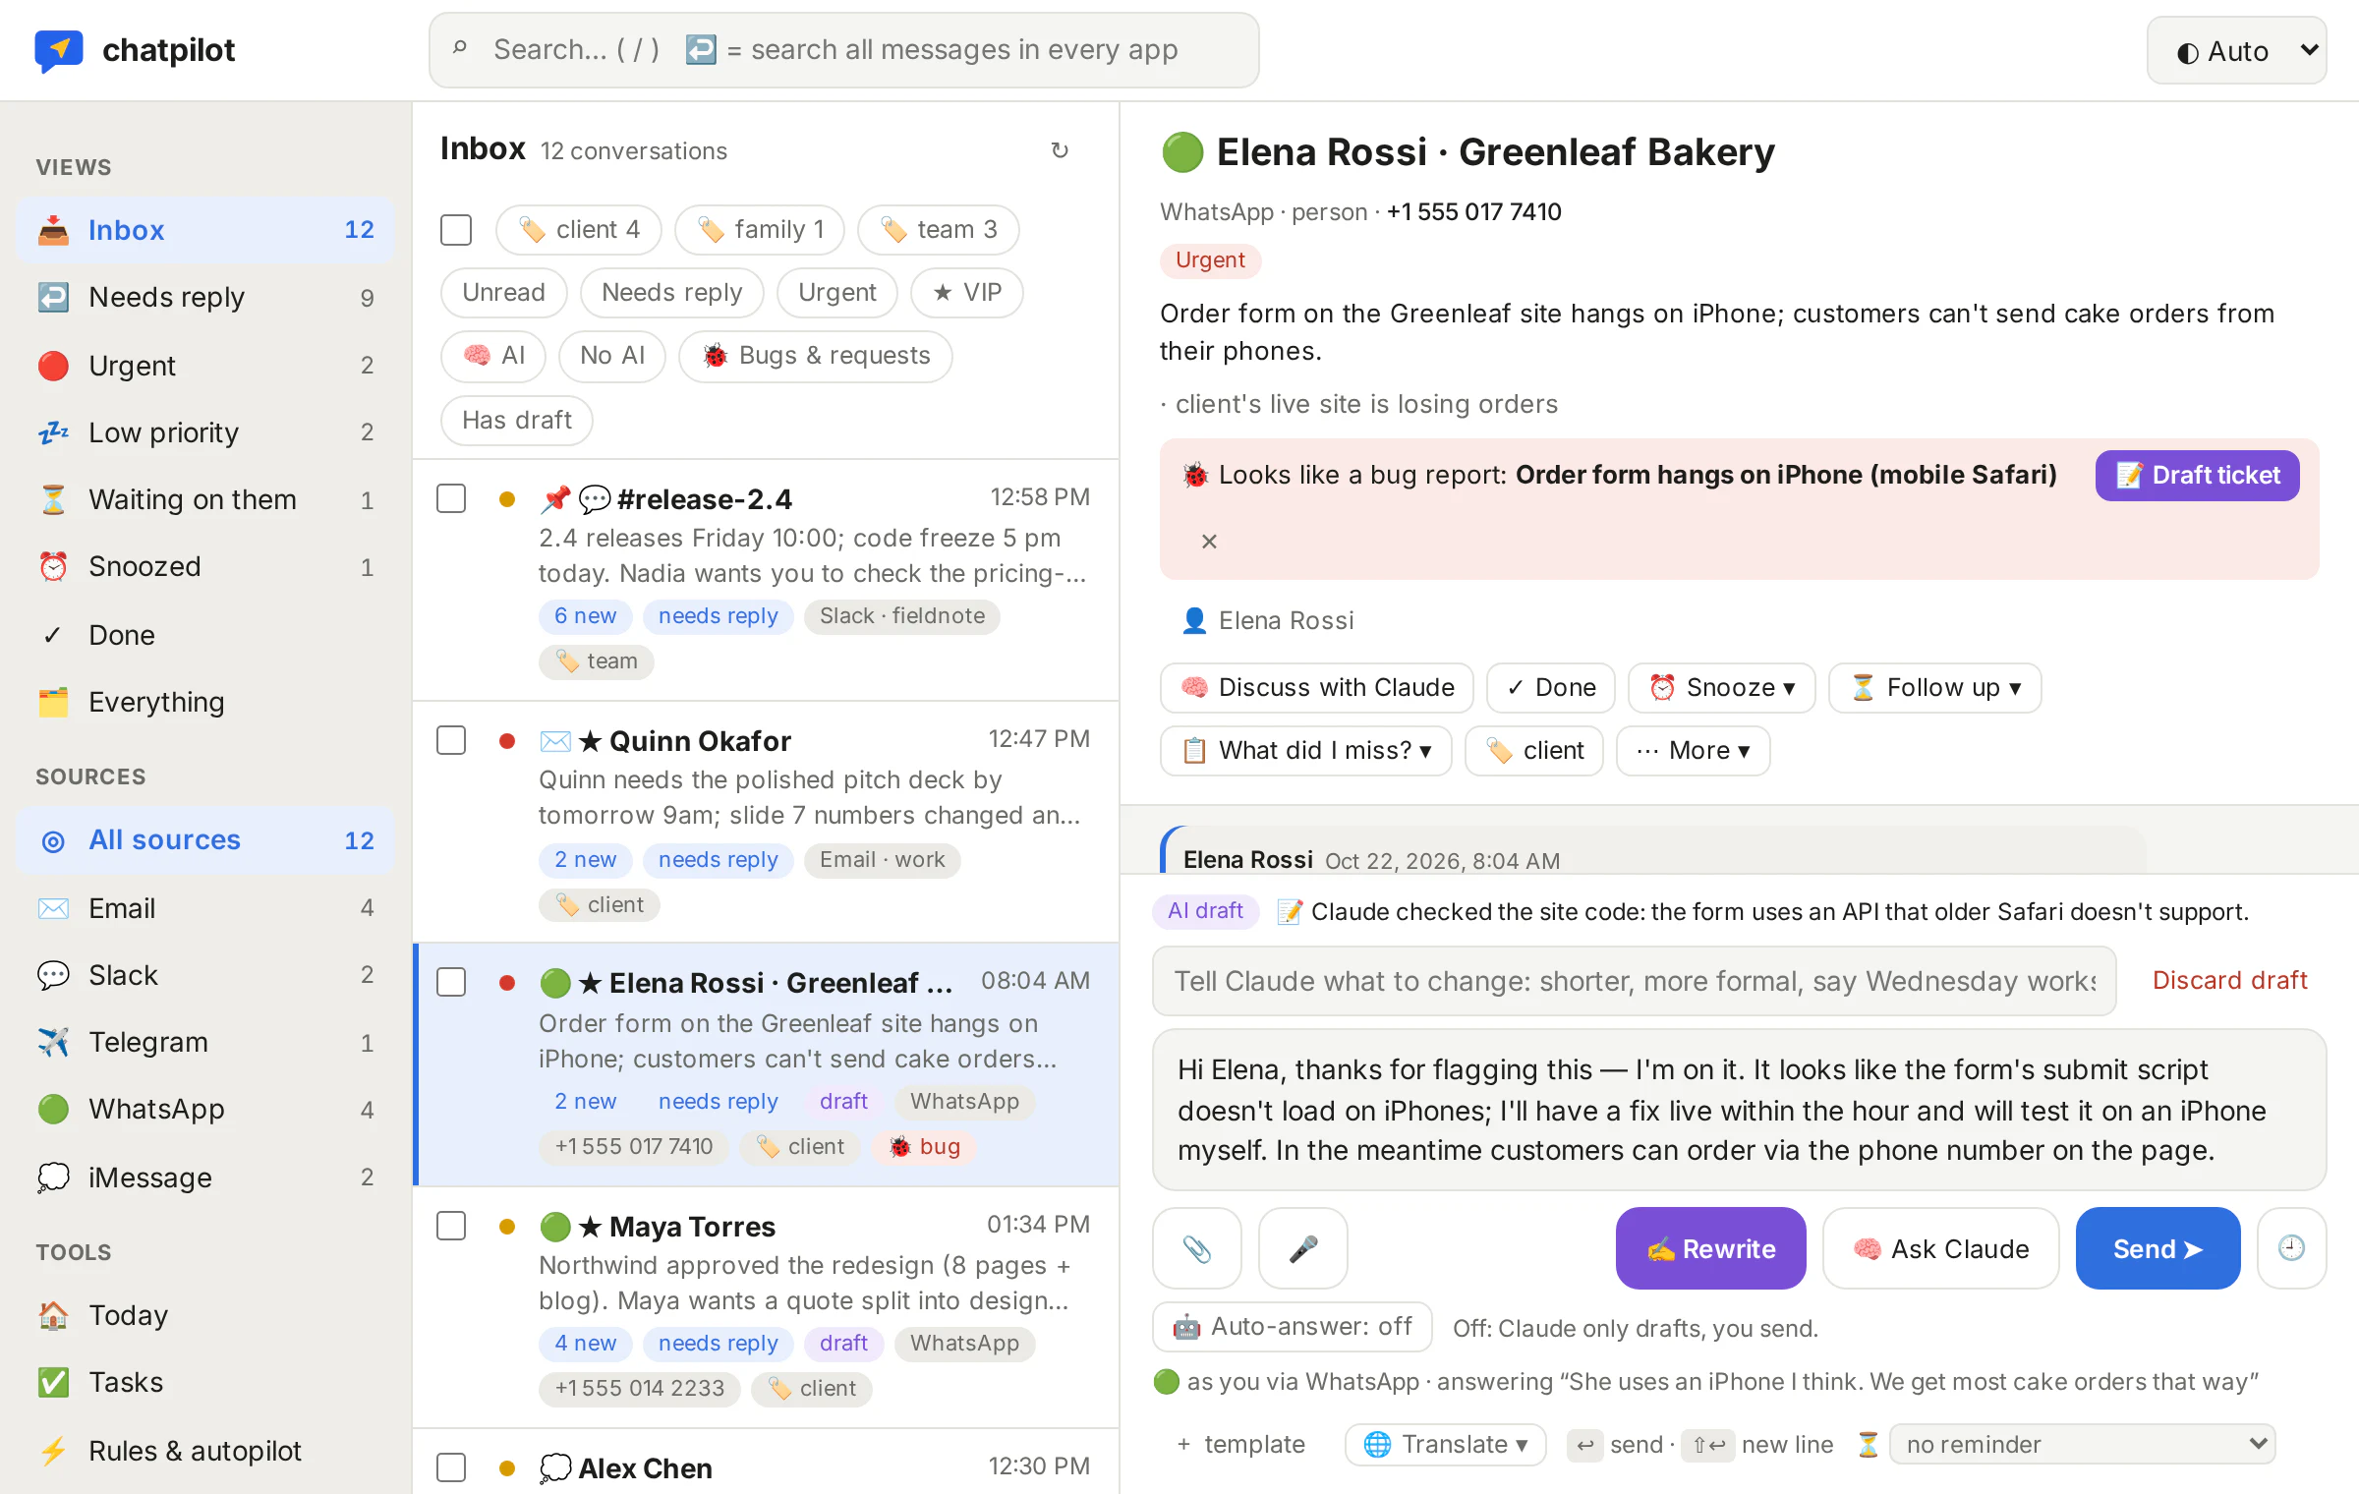Expand the What did I miss dropdown
Screen dimensions: 2359x1494
1306,750
